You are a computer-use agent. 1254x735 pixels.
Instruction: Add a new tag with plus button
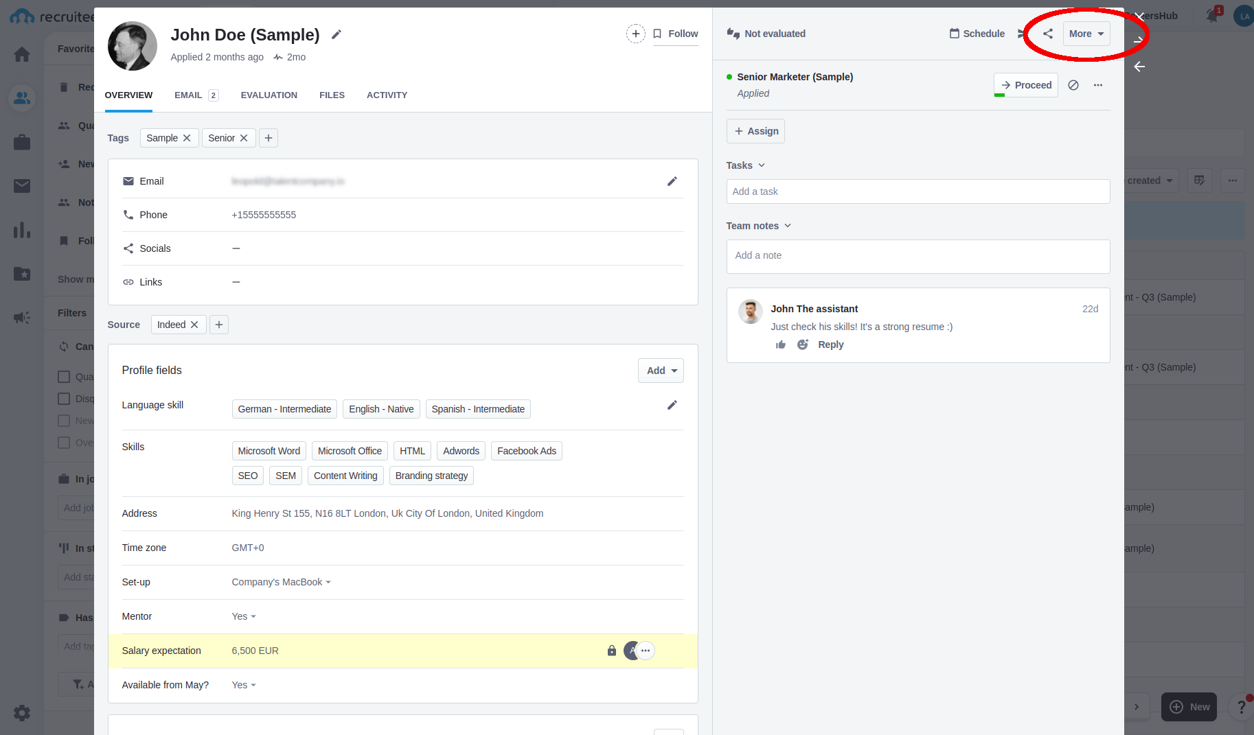point(269,138)
